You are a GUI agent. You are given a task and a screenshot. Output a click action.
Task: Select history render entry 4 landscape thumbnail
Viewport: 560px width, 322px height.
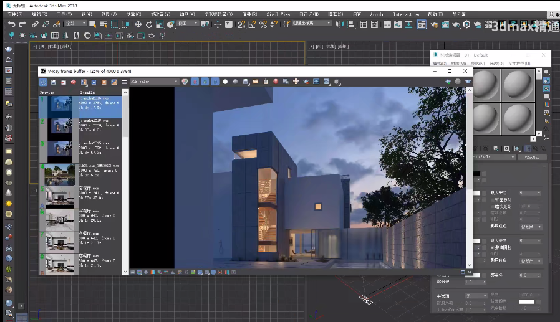point(59,174)
